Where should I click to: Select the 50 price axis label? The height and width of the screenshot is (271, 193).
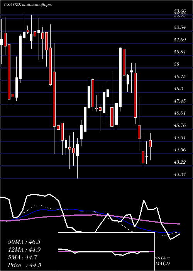pos(177,64)
